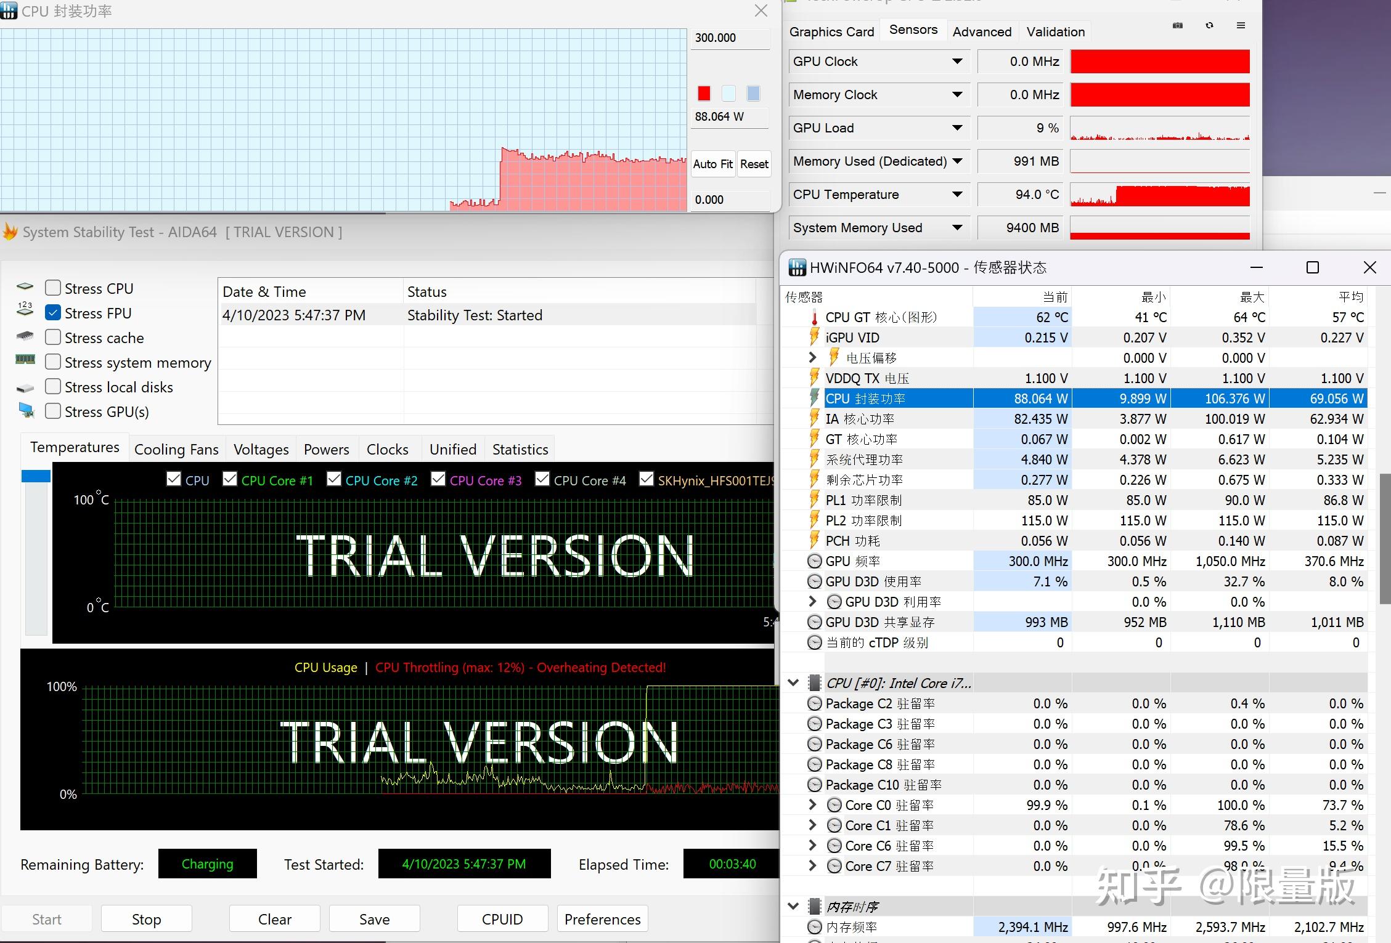Uncheck the Stress FPU checkbox
The height and width of the screenshot is (943, 1391).
coord(54,313)
